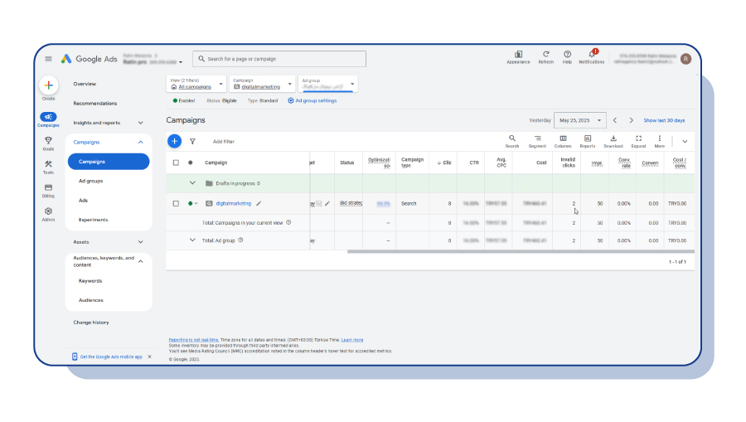Check the digitalmarketing campaign row checkbox
The height and width of the screenshot is (422, 746).
[176, 204]
